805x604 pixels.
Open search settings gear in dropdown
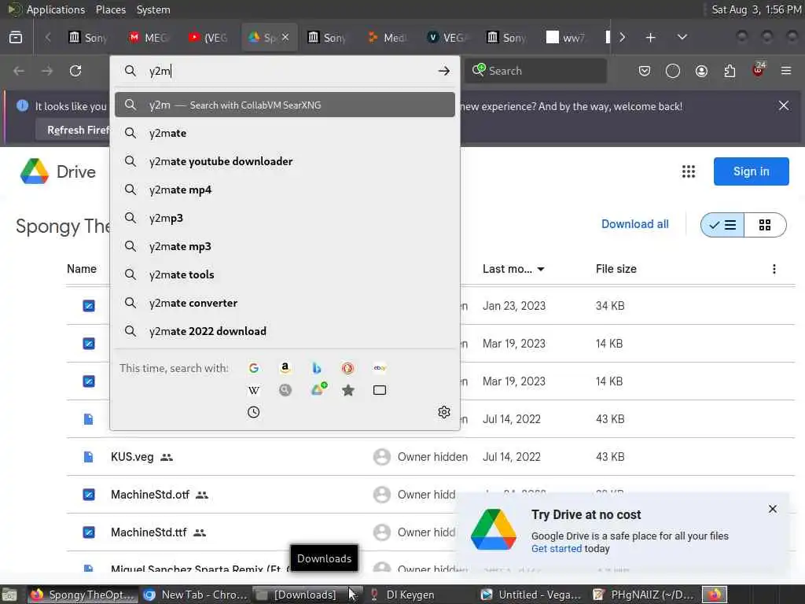(x=444, y=412)
